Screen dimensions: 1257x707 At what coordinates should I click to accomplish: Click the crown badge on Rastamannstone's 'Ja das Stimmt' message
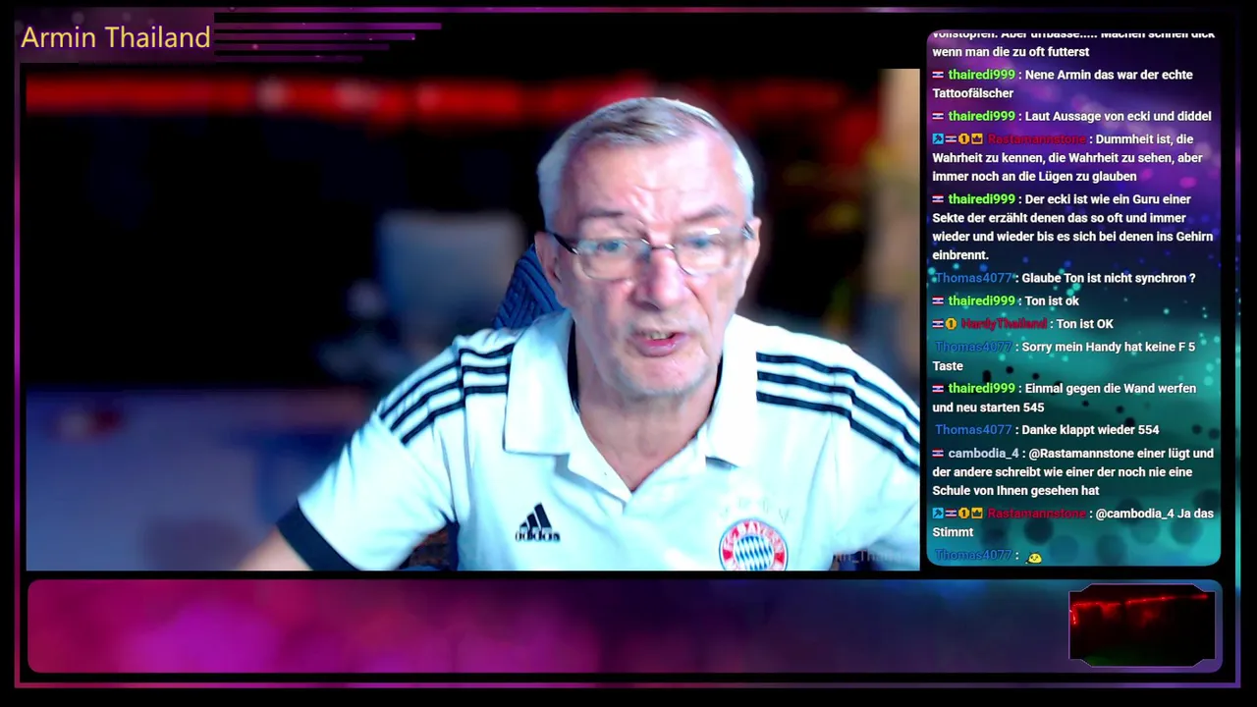(977, 514)
